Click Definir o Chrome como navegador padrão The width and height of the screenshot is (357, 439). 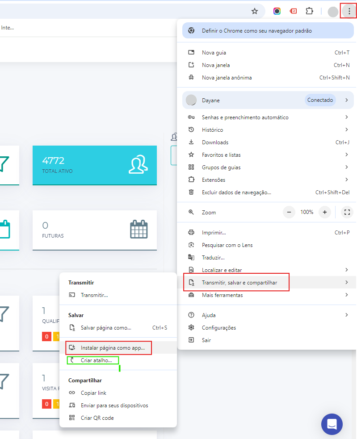point(256,31)
